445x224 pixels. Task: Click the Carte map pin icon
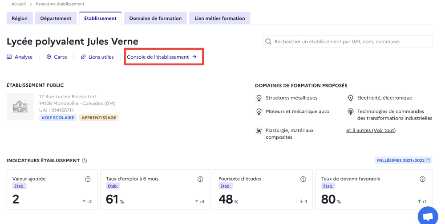click(x=49, y=57)
